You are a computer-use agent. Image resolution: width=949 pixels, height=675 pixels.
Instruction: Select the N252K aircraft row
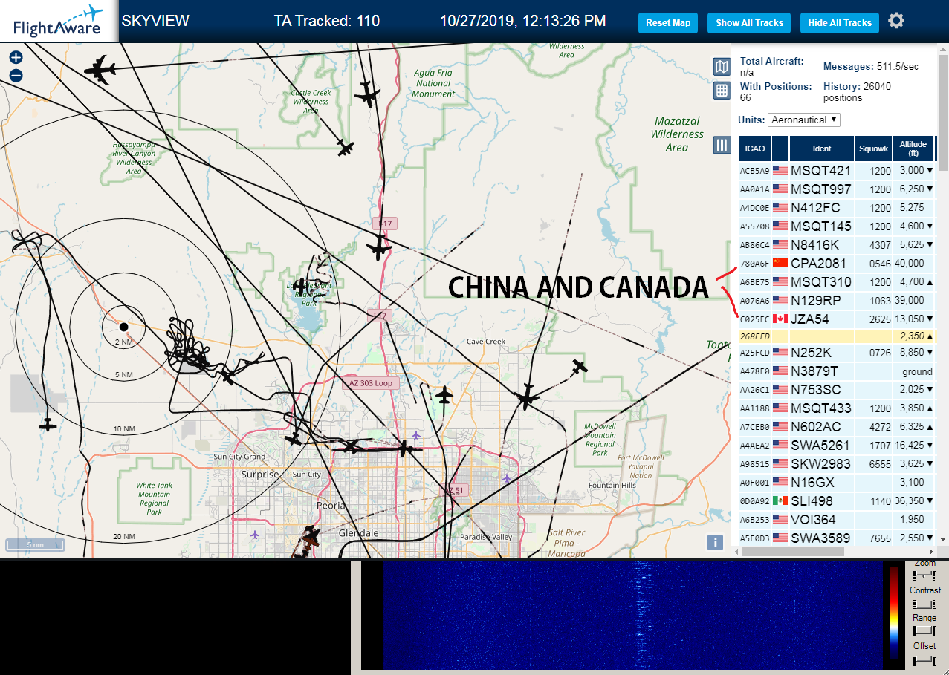(x=837, y=352)
